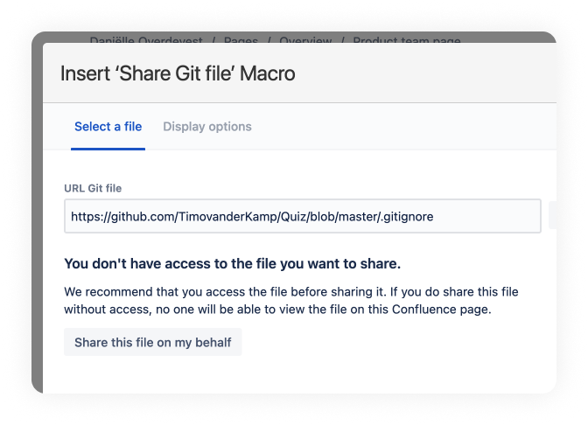The width and height of the screenshot is (588, 425).
Task: Open 'Overview' breadcrumb link behind the dialog
Action: [x=305, y=41]
